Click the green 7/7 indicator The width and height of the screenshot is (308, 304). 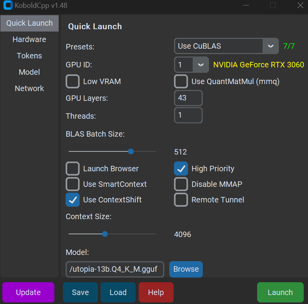click(x=289, y=46)
